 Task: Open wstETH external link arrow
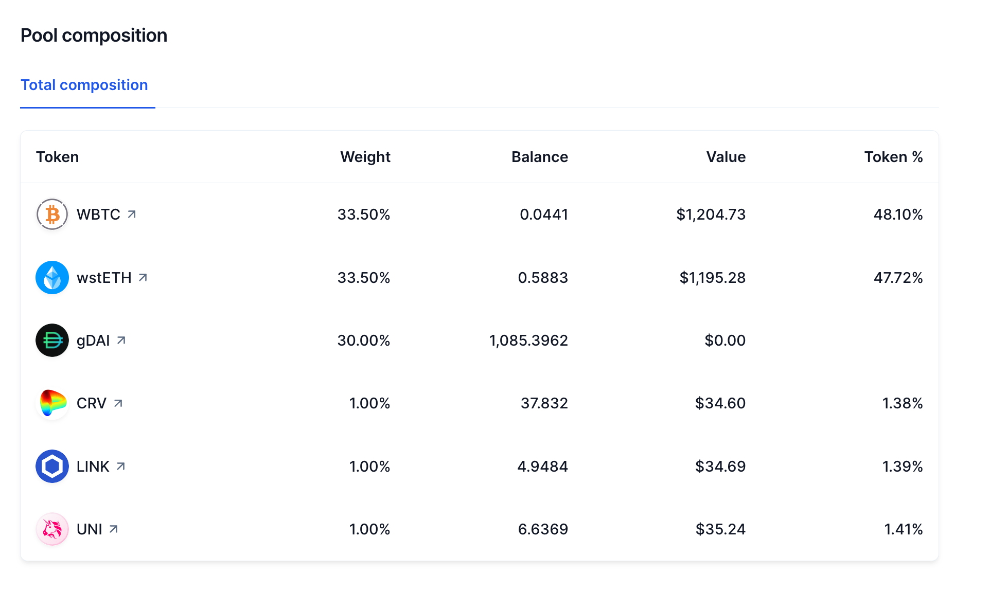click(143, 278)
